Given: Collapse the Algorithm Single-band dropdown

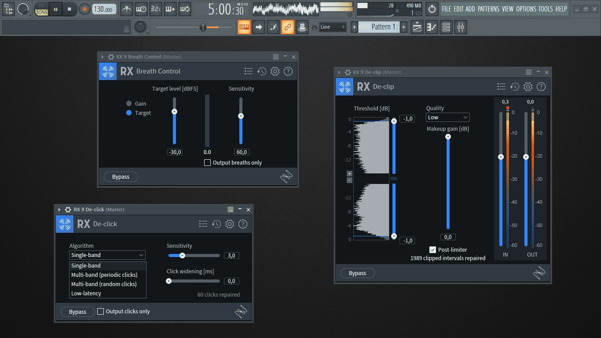Looking at the screenshot, I should pos(107,255).
